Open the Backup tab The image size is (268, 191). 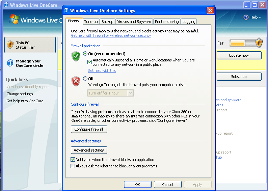(107, 22)
